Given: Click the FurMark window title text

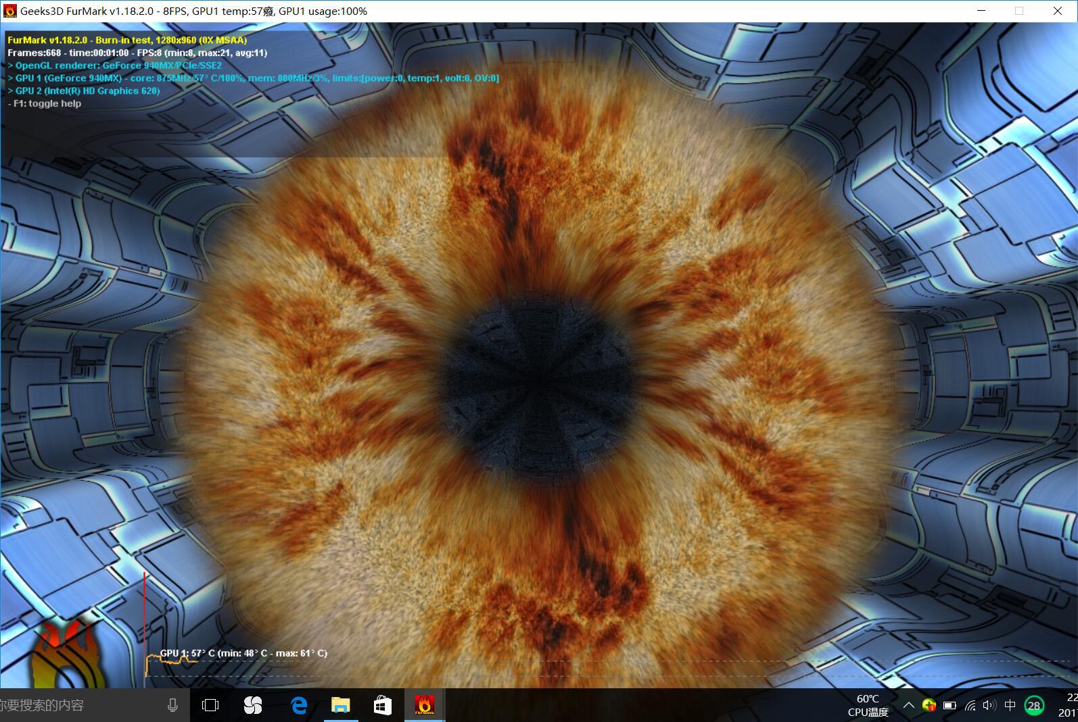Looking at the screenshot, I should 193,11.
